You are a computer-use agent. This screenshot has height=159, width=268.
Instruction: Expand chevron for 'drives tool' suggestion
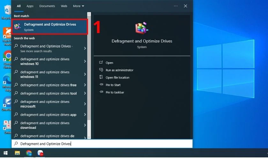click(85, 93)
